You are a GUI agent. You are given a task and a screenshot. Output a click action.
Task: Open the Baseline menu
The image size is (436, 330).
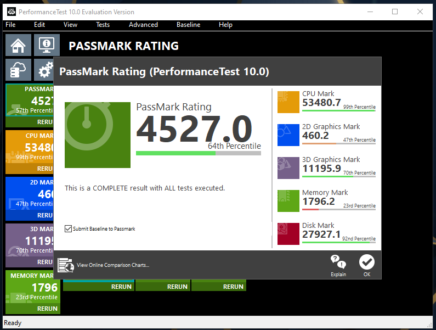click(188, 25)
